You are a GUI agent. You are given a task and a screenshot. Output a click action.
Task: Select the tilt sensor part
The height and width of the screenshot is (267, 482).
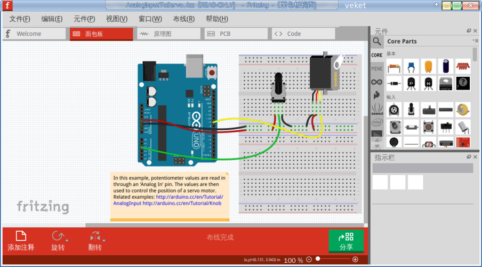click(463, 127)
